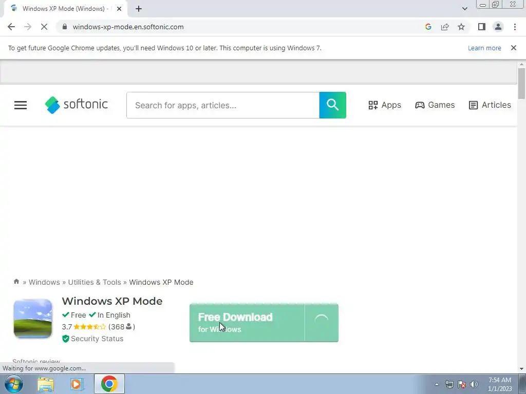Open a new tab with plus button
This screenshot has height=394, width=526.
(139, 9)
